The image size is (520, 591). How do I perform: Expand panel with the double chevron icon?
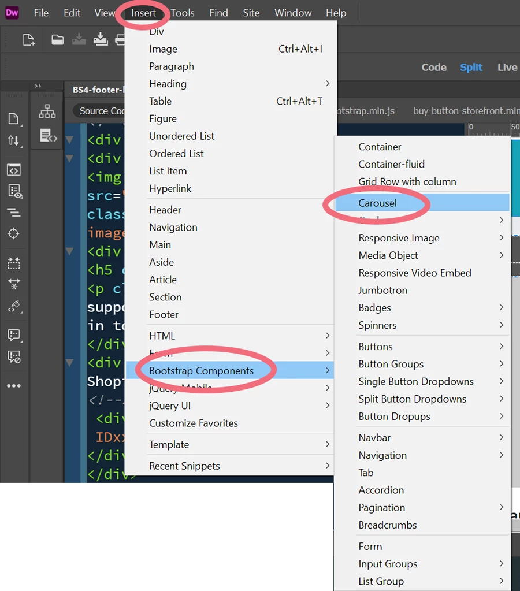tap(38, 86)
